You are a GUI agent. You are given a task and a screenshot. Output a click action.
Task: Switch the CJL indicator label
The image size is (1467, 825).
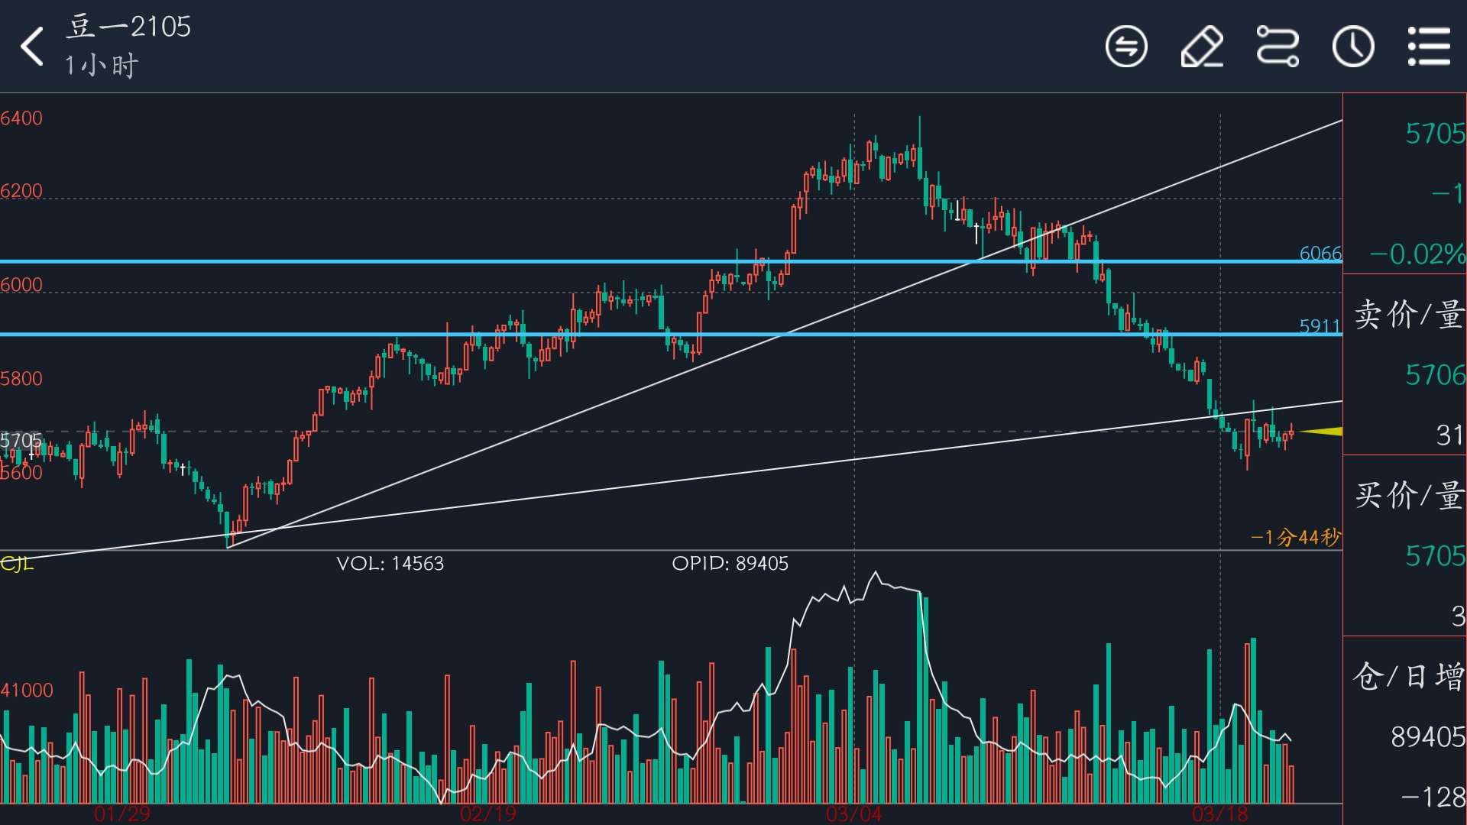click(x=17, y=564)
